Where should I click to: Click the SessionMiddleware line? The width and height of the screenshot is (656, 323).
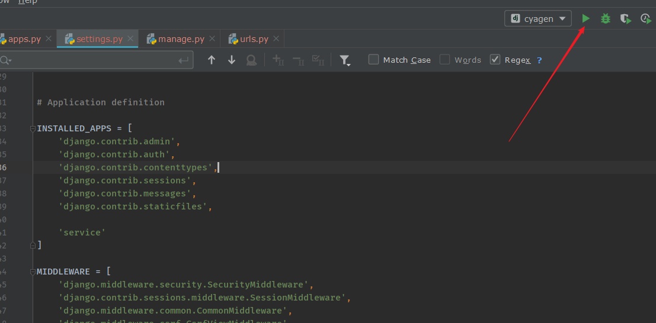pyautogui.click(x=204, y=298)
